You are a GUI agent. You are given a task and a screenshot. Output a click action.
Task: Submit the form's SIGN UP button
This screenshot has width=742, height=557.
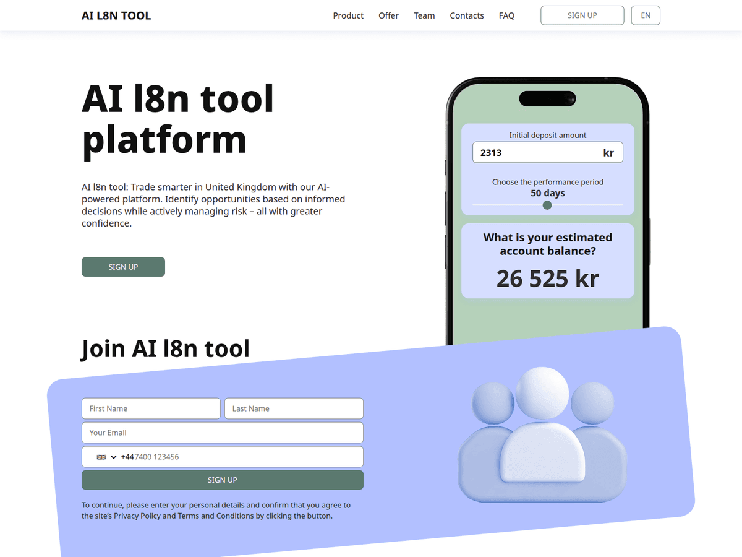223,480
